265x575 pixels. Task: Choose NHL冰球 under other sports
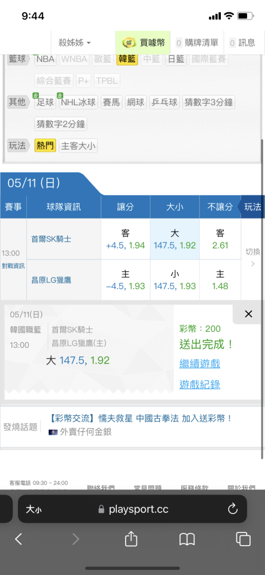coord(78,102)
